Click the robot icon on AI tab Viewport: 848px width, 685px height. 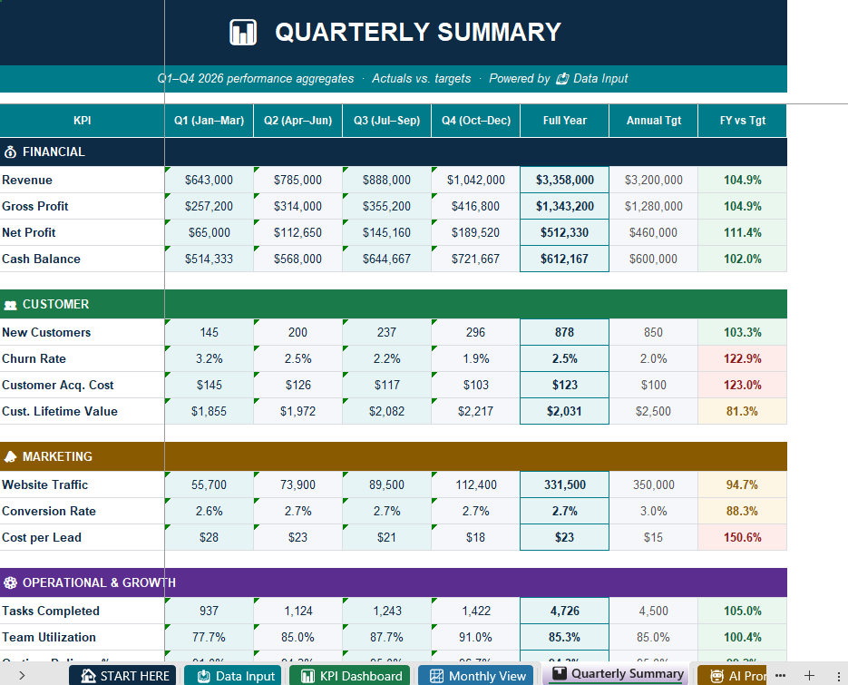point(716,676)
